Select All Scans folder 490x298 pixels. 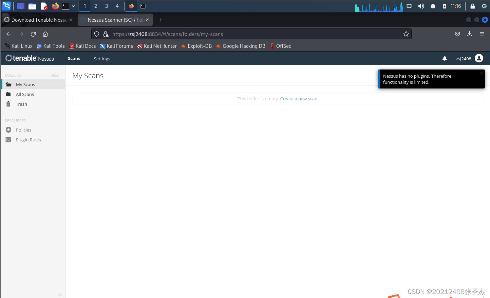coord(33,94)
